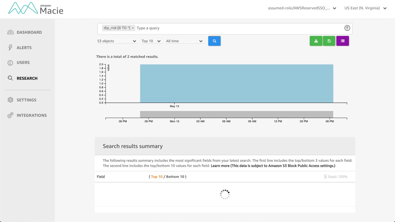Toggle the Stack 100% option
This screenshot has height=222, width=395.
click(335, 177)
